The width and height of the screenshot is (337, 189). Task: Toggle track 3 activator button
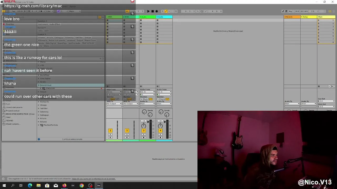[143, 130]
